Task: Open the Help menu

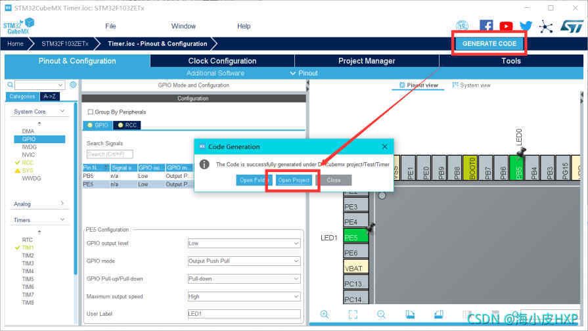Action: [x=244, y=26]
